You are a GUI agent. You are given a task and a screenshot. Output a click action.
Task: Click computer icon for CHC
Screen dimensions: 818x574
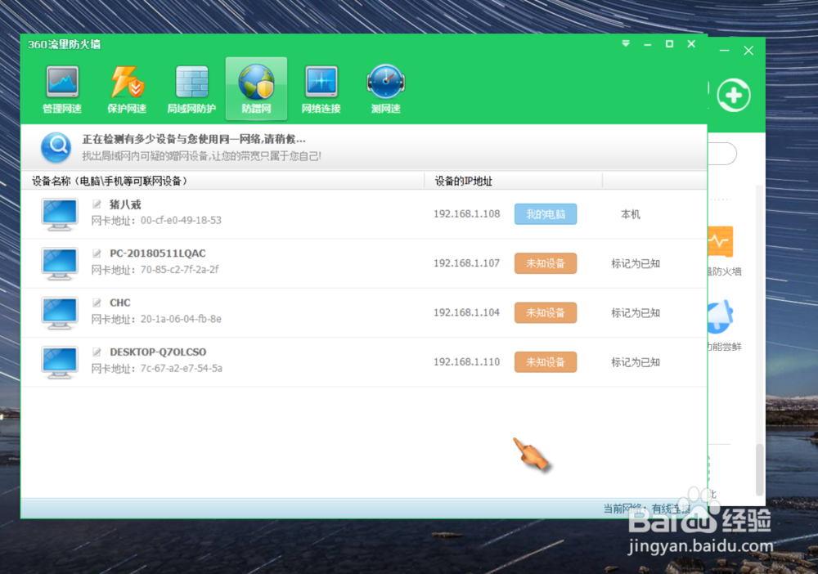60,312
